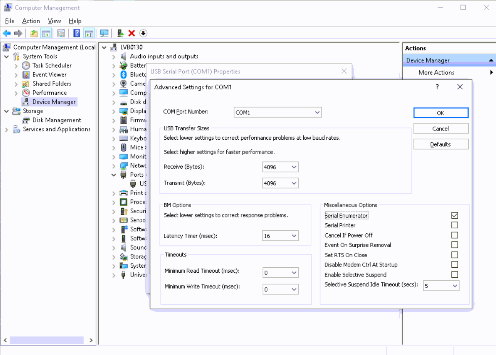The width and height of the screenshot is (496, 355).
Task: Click the Up One Level folder icon
Action: click(x=34, y=33)
